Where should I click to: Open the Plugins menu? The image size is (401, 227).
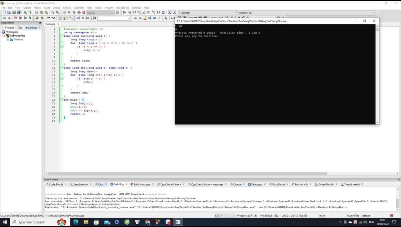[109, 8]
